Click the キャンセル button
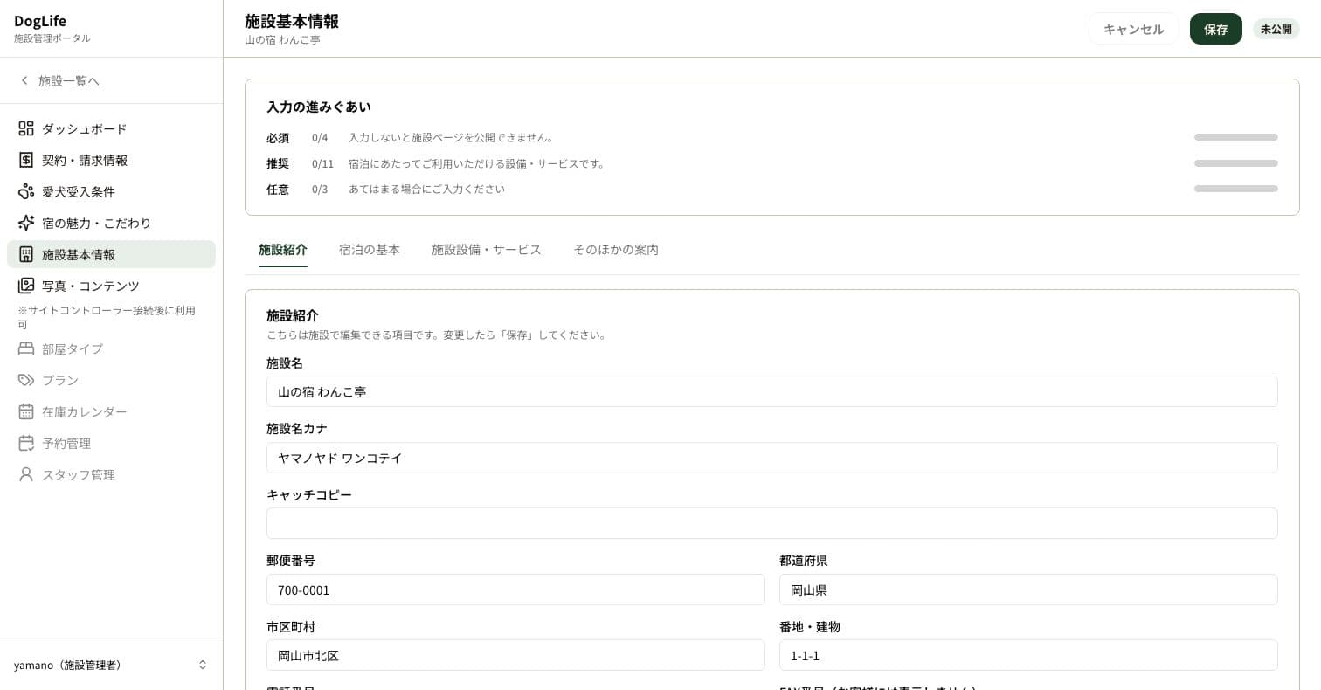Screen dimensions: 1321x690 coord(1134,29)
